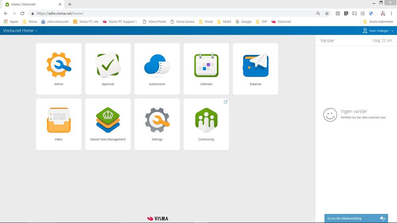Click the Visma logo in the footer
The height and width of the screenshot is (223, 397).
158,219
